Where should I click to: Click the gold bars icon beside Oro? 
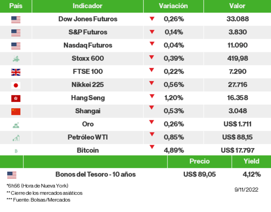tap(16, 125)
